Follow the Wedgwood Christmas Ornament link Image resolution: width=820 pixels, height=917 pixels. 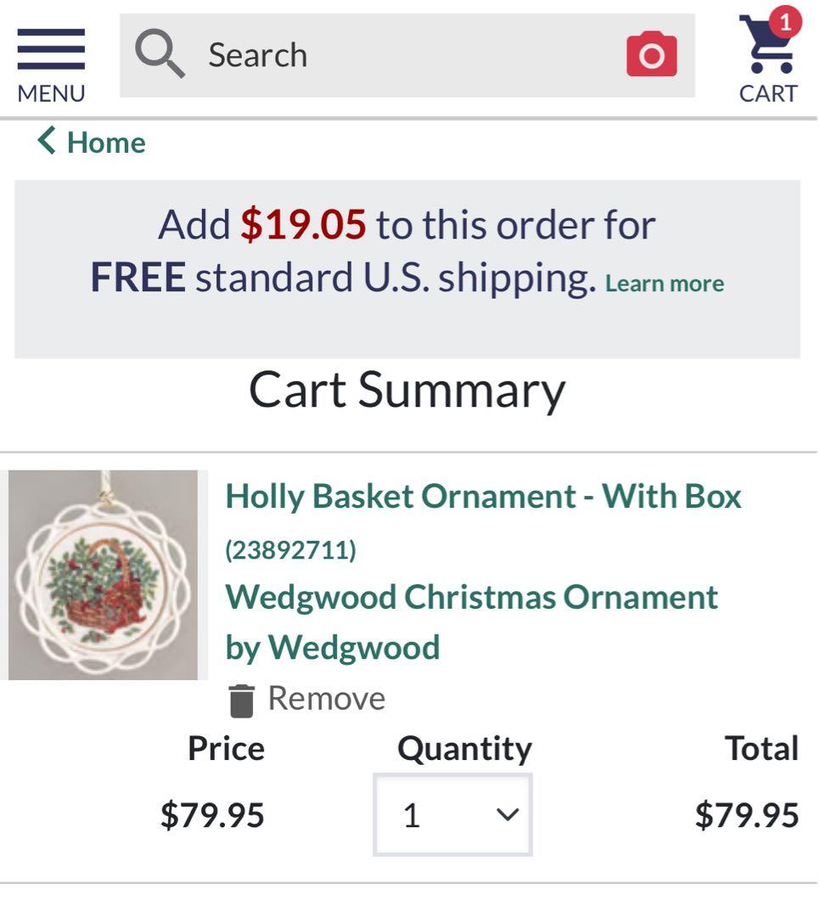(x=471, y=597)
